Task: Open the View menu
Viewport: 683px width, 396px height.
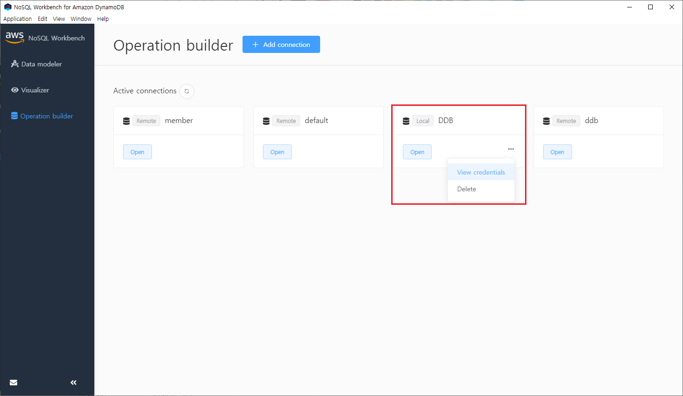Action: pos(59,19)
